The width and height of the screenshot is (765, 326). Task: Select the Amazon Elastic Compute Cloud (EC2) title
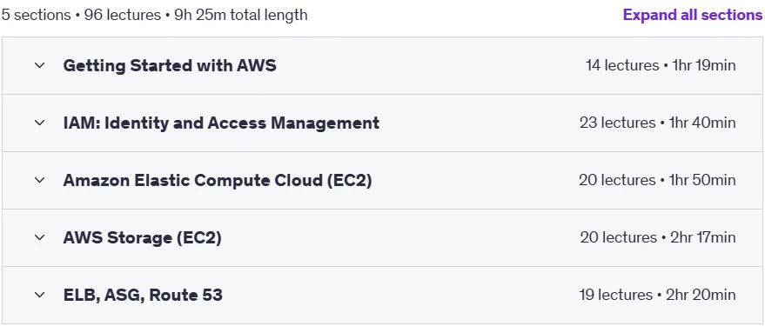(217, 180)
